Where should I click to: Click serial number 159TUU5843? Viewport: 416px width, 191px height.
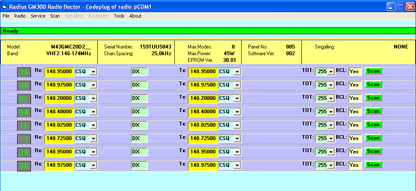tap(156, 47)
